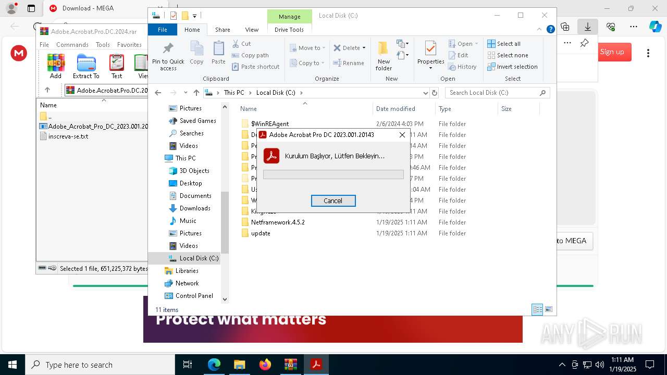Open Customize Quick Access Toolbar dropdown

194,16
